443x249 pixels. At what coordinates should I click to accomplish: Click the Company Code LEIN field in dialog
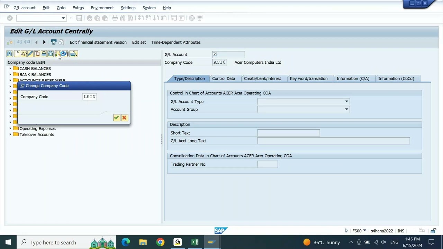coord(89,97)
